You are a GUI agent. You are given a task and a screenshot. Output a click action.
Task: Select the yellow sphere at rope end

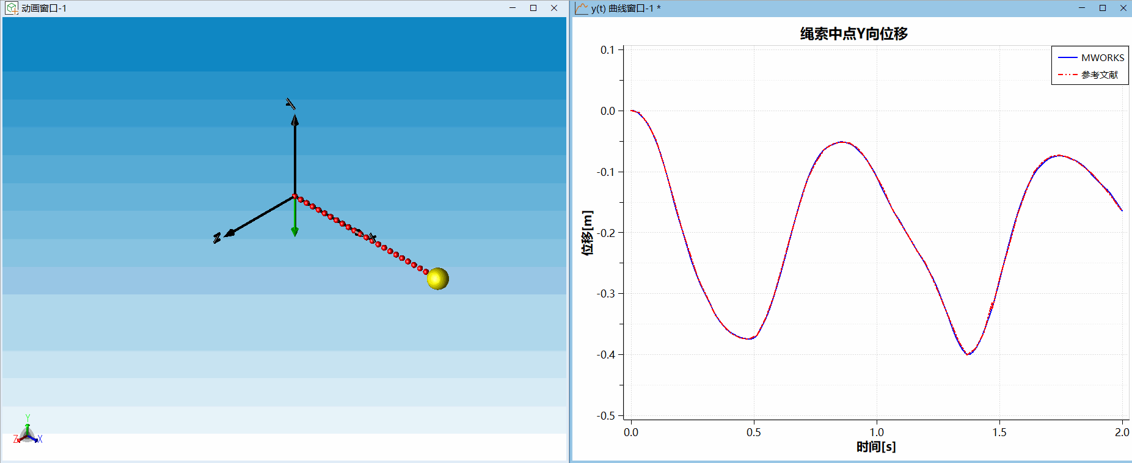[x=438, y=279]
